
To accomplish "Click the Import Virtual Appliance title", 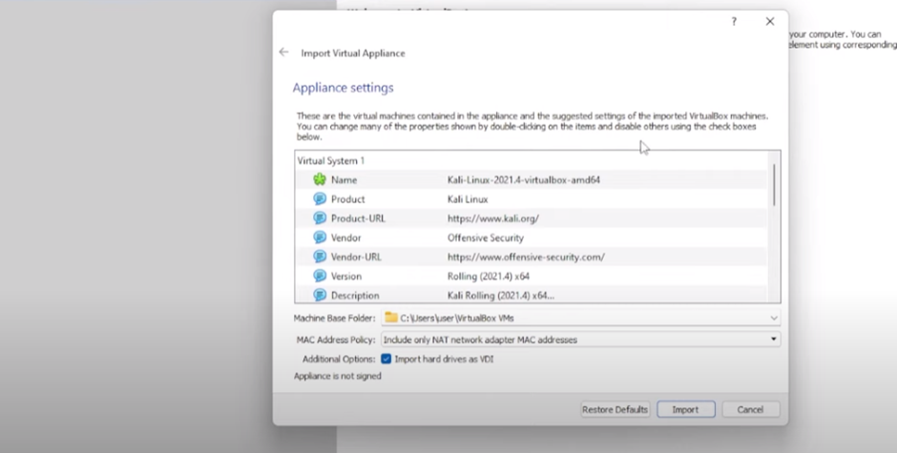I will (353, 53).
